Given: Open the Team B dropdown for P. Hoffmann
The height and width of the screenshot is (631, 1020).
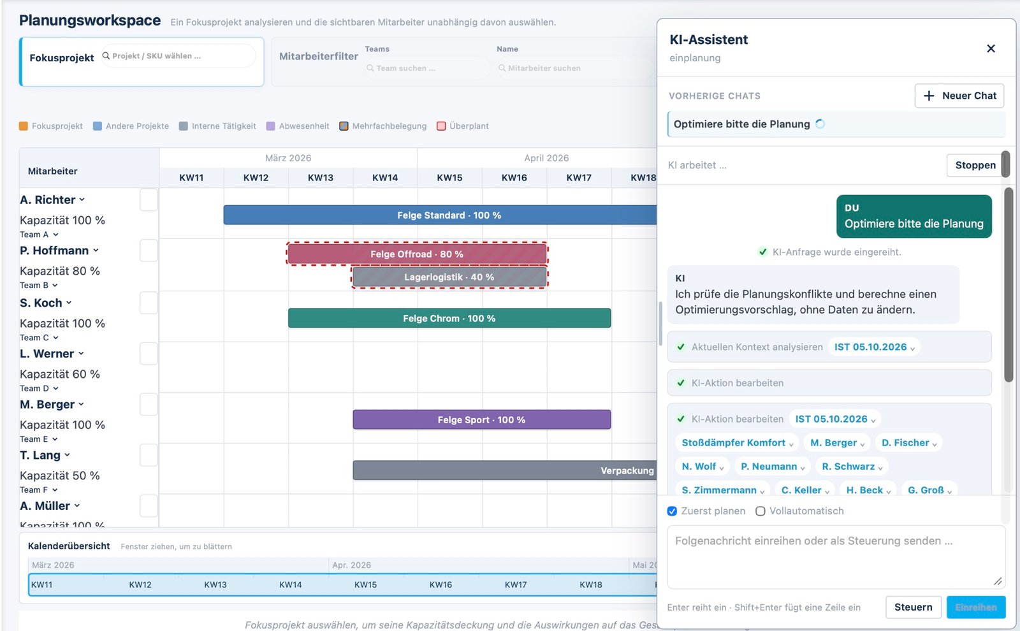Looking at the screenshot, I should [x=55, y=286].
